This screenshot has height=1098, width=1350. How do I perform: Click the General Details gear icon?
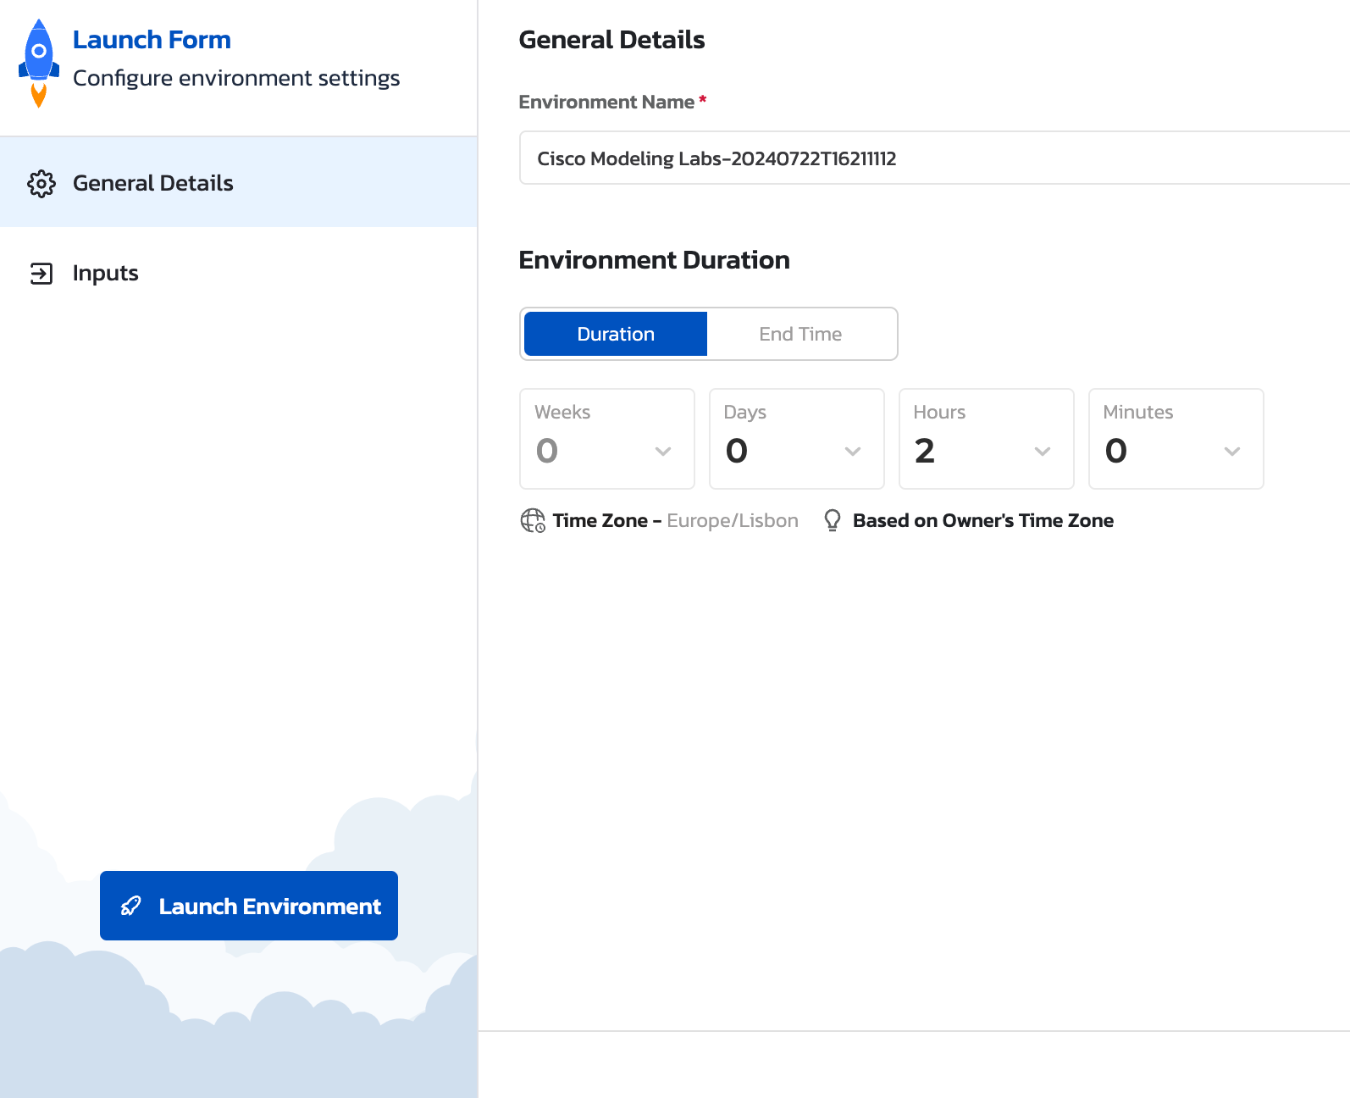pos(41,183)
